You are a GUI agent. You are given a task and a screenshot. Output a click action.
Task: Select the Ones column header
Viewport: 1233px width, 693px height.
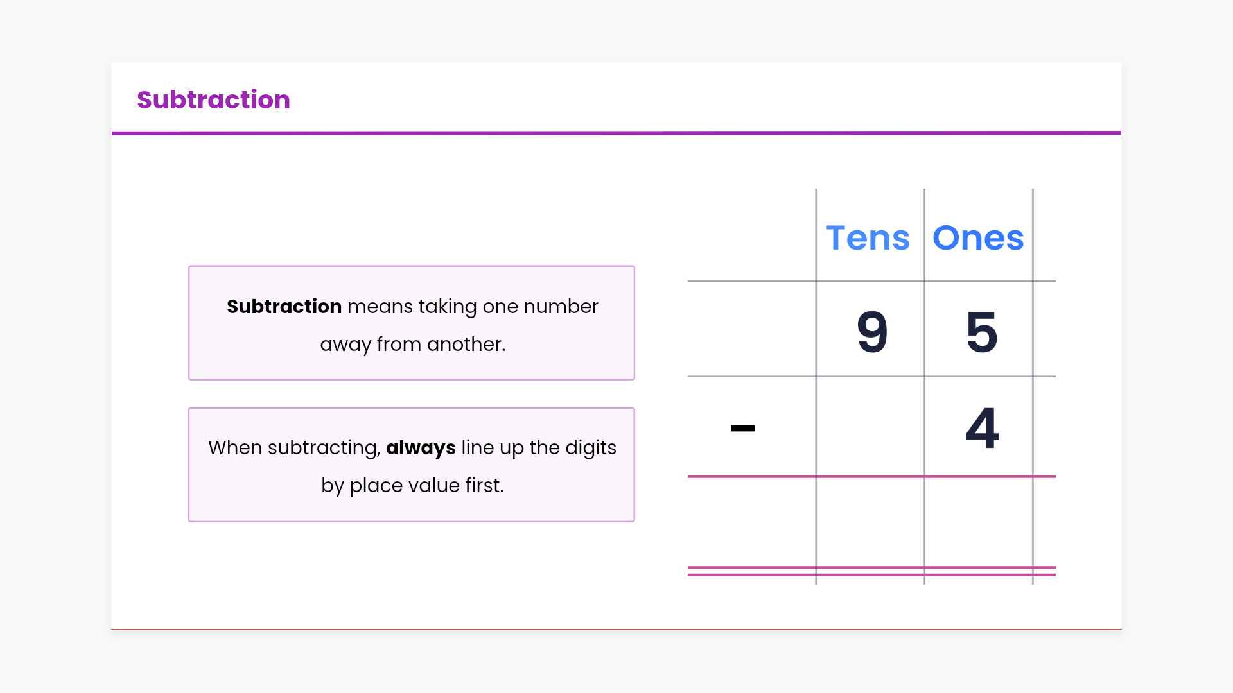(977, 238)
